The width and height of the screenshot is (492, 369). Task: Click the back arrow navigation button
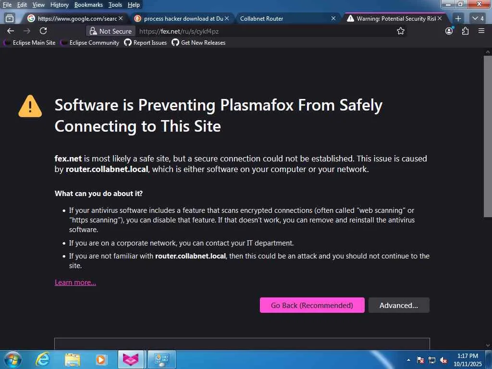[x=11, y=31]
